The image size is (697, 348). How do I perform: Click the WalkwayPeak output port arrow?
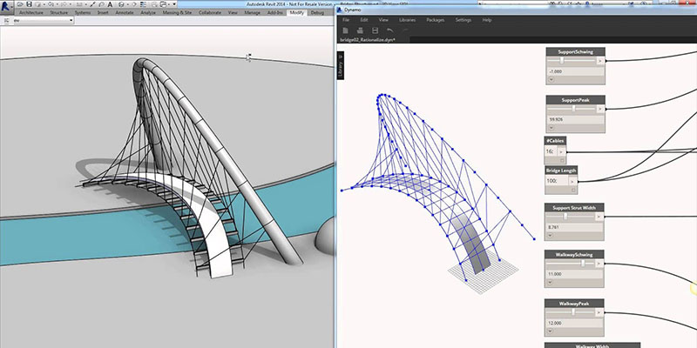point(599,312)
